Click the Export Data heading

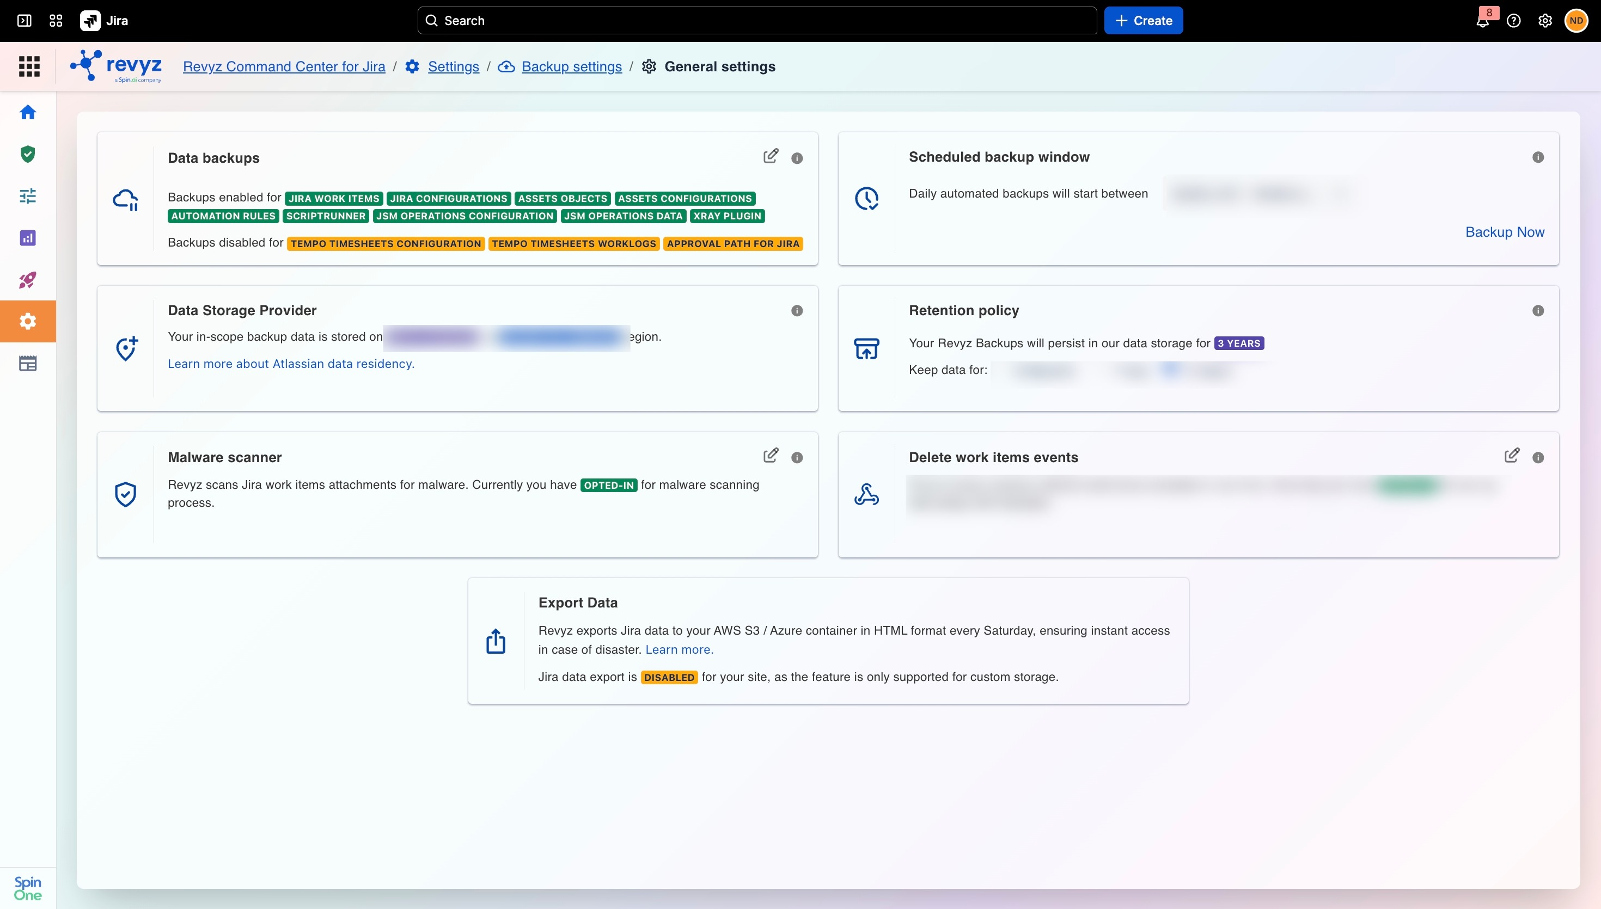pyautogui.click(x=578, y=603)
